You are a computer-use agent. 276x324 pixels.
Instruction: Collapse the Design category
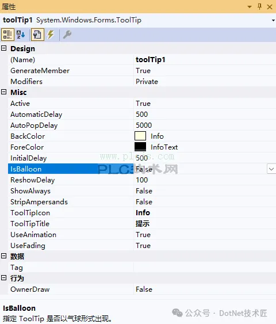tap(3, 48)
